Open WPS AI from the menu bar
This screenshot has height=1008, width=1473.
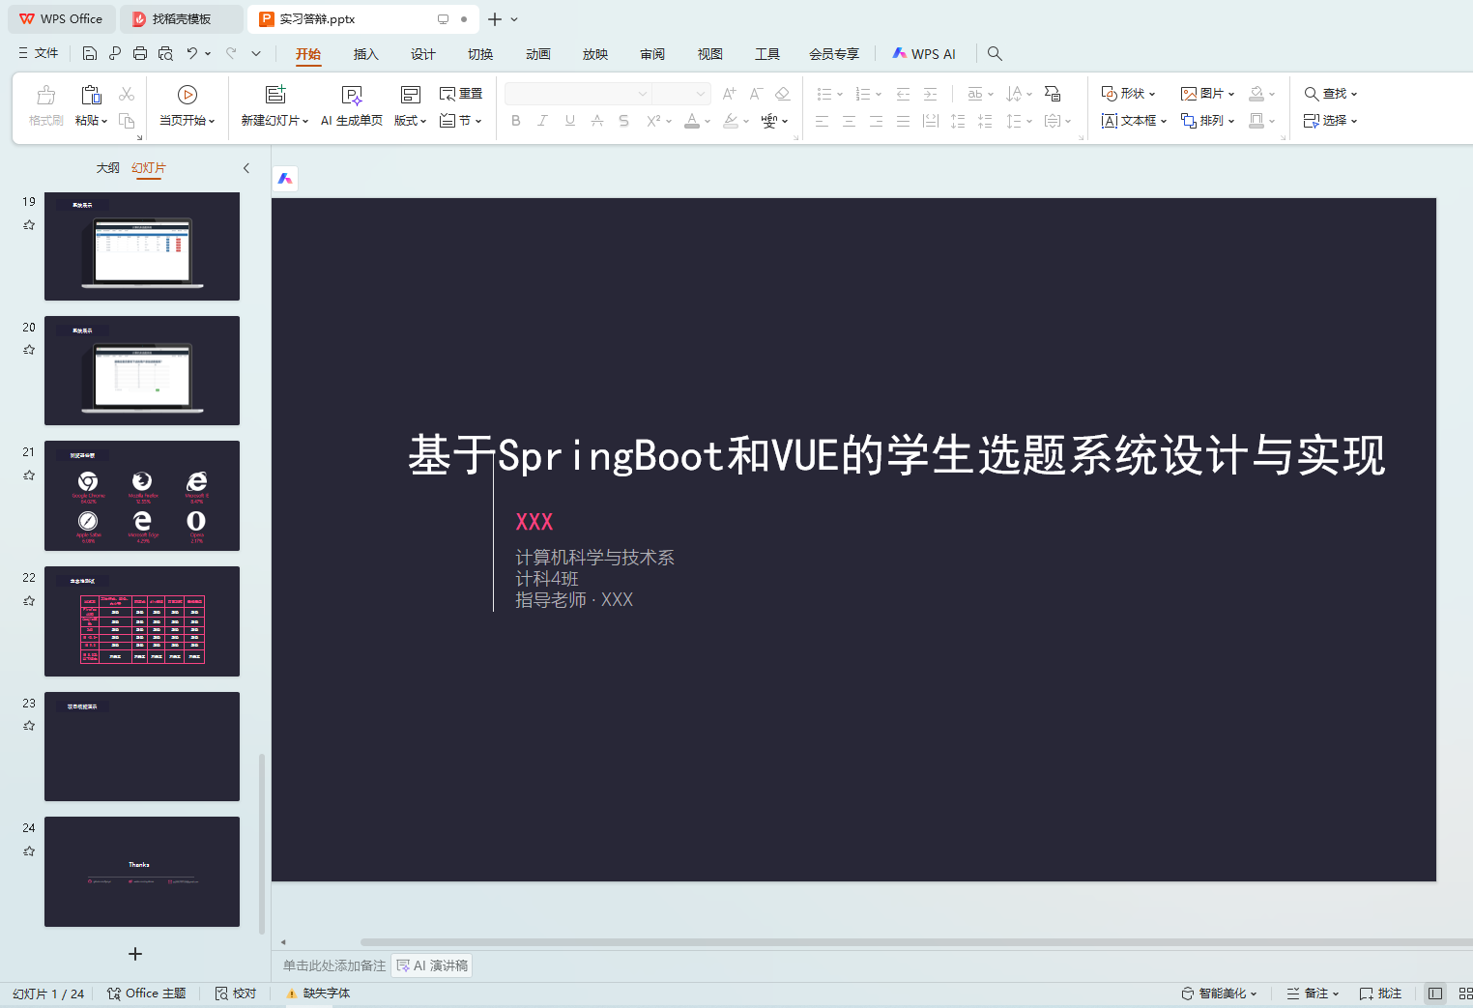(924, 54)
